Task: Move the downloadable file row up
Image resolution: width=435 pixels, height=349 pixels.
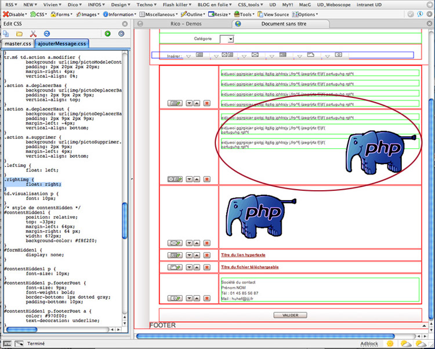Action: point(197,267)
